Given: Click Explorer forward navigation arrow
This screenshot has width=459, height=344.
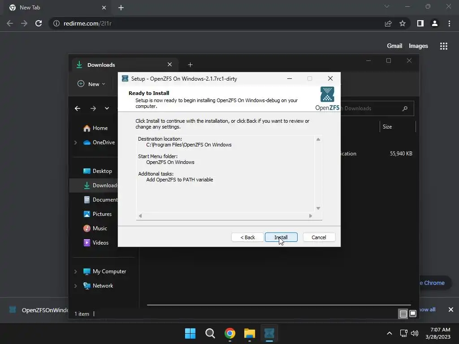Looking at the screenshot, I should pyautogui.click(x=93, y=108).
